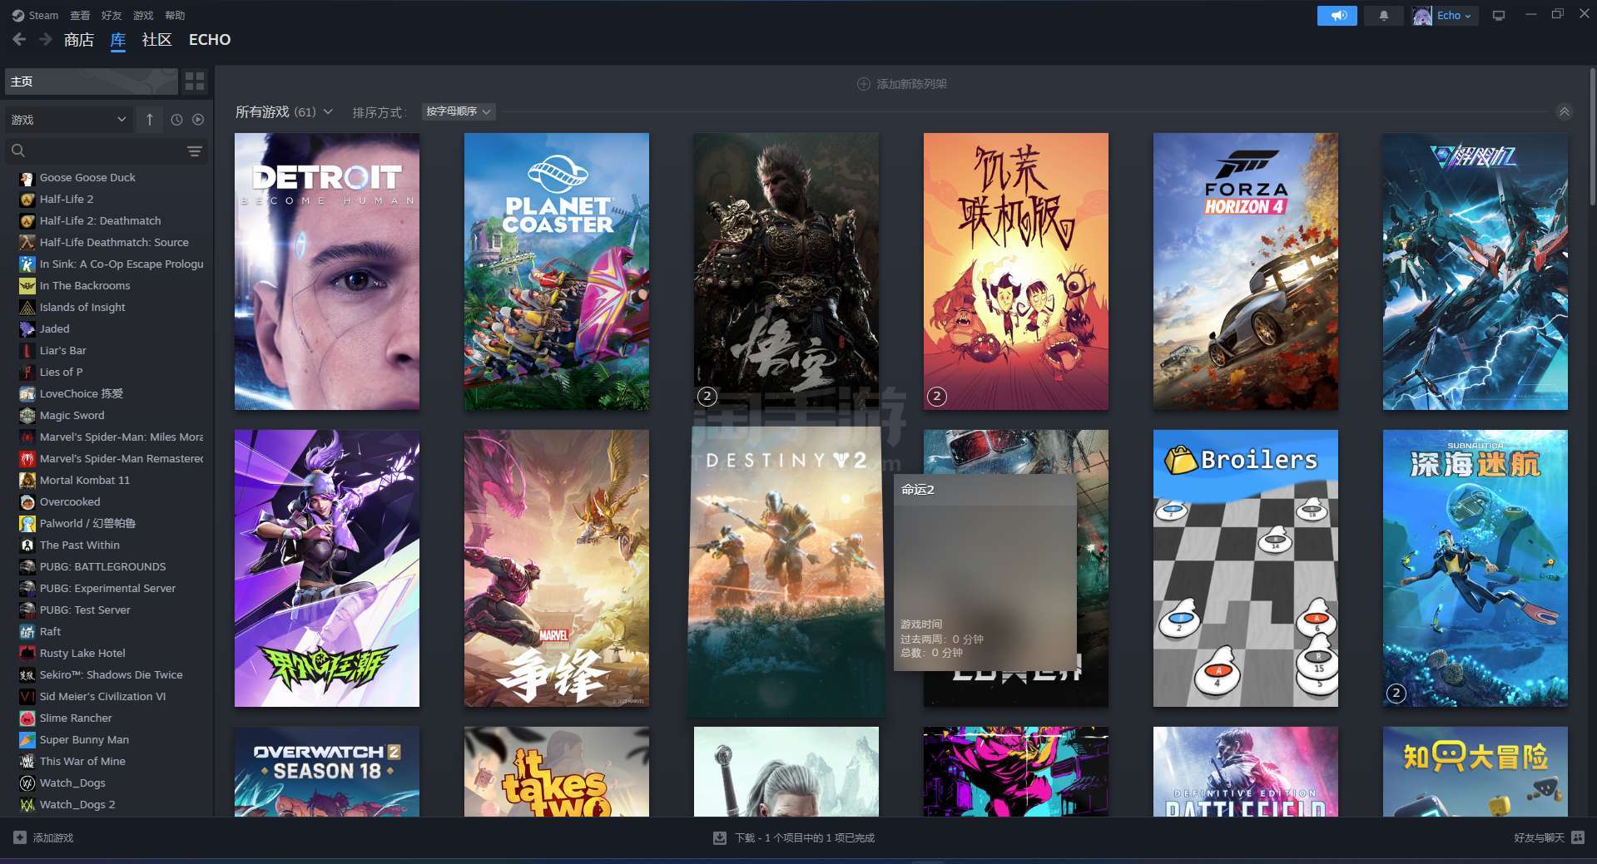The image size is (1597, 864).
Task: Toggle the sort direction arrow in sidebar
Action: coord(150,120)
